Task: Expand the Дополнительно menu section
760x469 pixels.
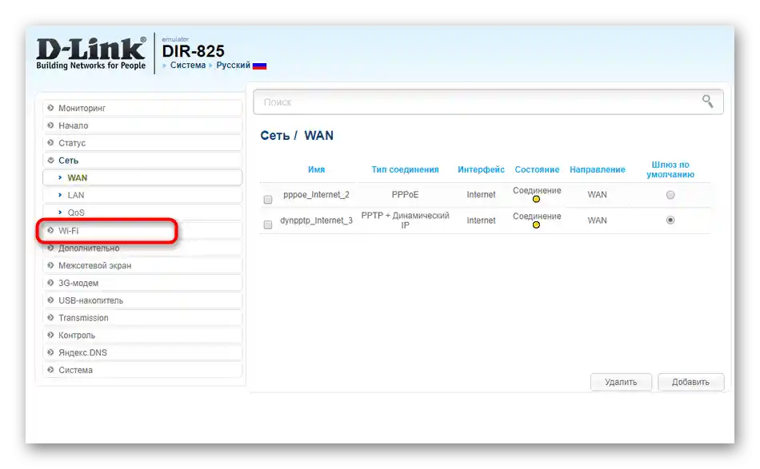Action: click(x=142, y=248)
